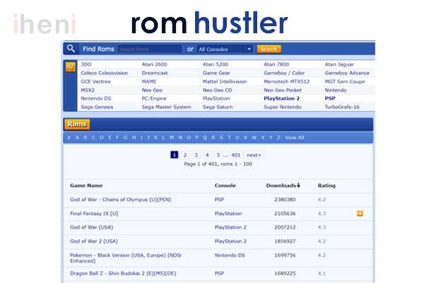Screen dimensions: 424x283
Task: Select the 3DO console link
Action: [x=86, y=64]
